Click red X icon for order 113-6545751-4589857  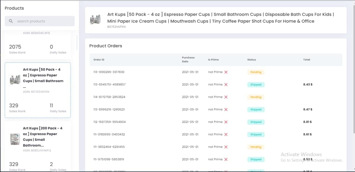pos(226,84)
